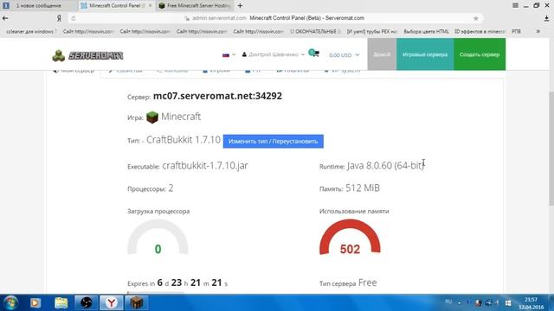This screenshot has width=554, height=311.
Task: Open browser downloads arrow icon
Action: 546,18
